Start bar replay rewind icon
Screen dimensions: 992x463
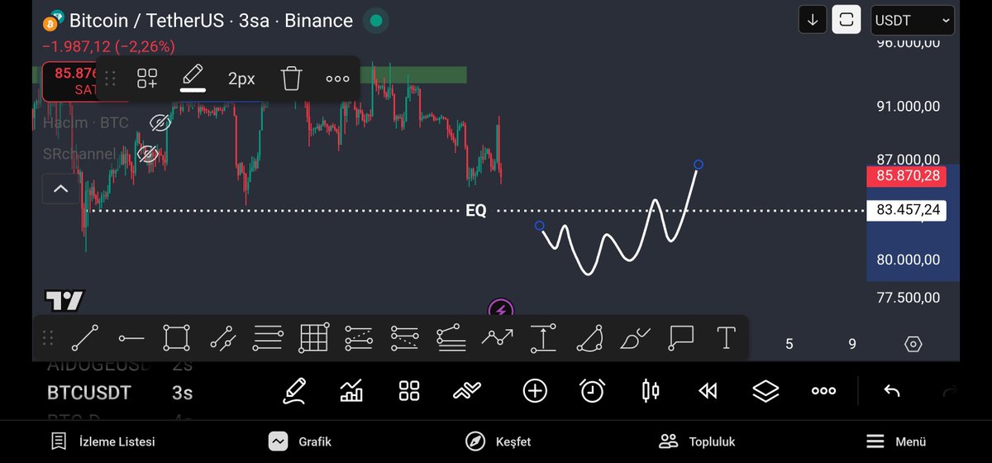coord(708,391)
